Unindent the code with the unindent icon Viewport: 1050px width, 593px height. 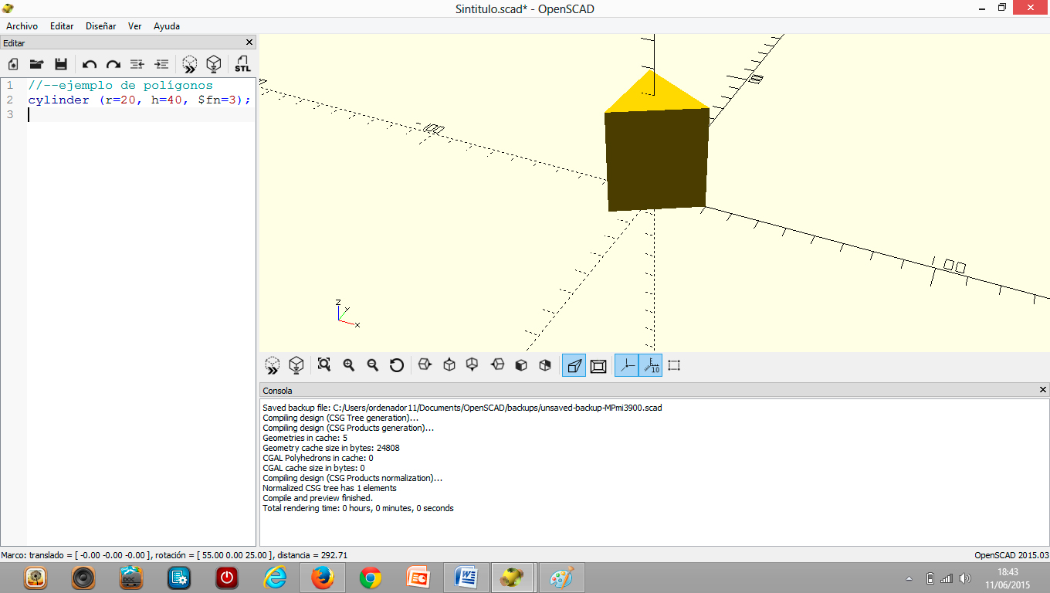pos(137,64)
